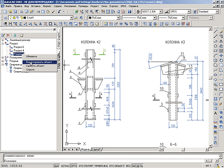Select the Line draw tool
This screenshot has width=224, height=168.
pyautogui.click(x=215, y=32)
